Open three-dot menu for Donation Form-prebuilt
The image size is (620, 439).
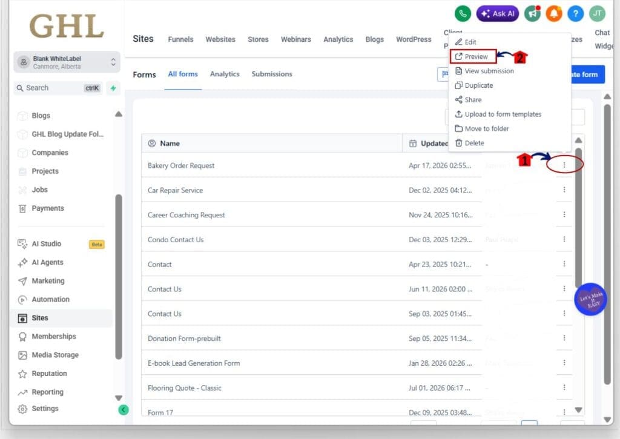[564, 338]
